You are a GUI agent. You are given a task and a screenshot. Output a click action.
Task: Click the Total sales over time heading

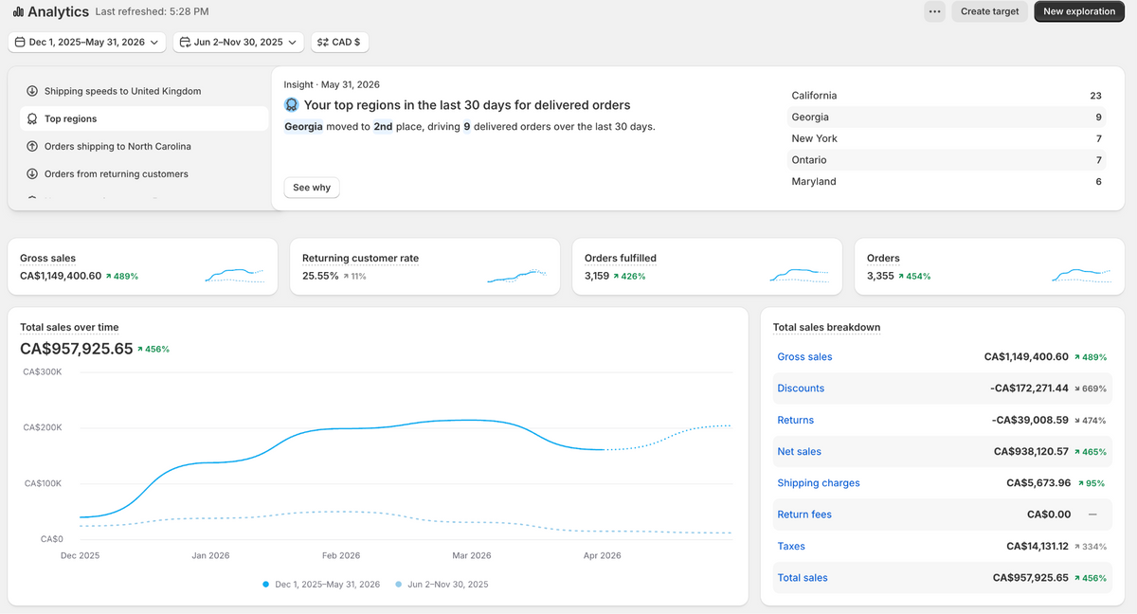[69, 327]
